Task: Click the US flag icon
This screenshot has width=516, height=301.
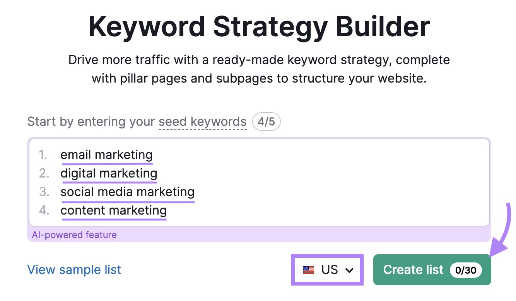Action: pyautogui.click(x=308, y=270)
